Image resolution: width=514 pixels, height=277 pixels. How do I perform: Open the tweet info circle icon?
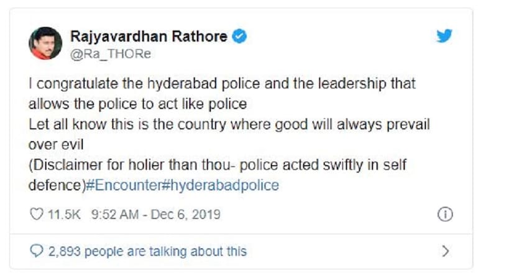tap(444, 214)
